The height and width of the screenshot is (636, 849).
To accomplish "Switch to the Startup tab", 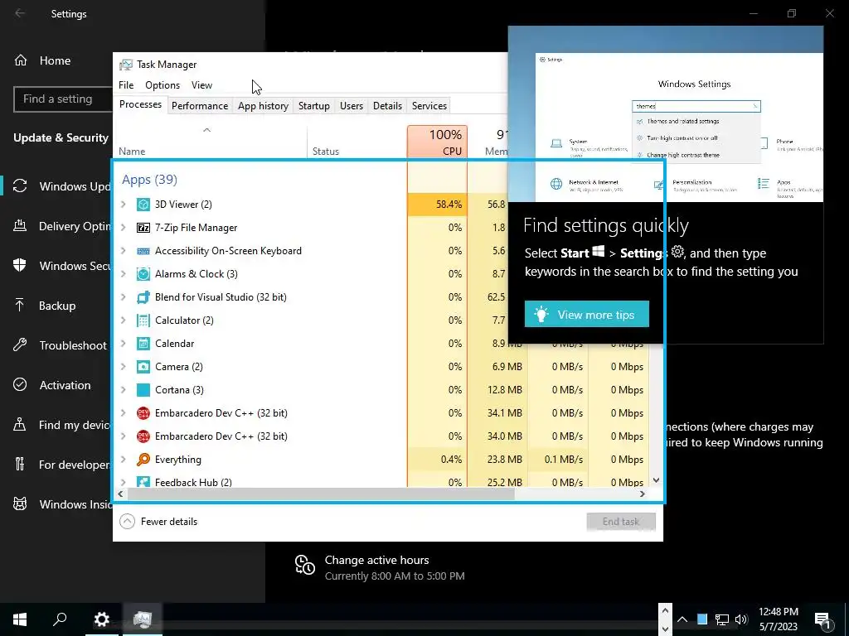I will (x=314, y=106).
